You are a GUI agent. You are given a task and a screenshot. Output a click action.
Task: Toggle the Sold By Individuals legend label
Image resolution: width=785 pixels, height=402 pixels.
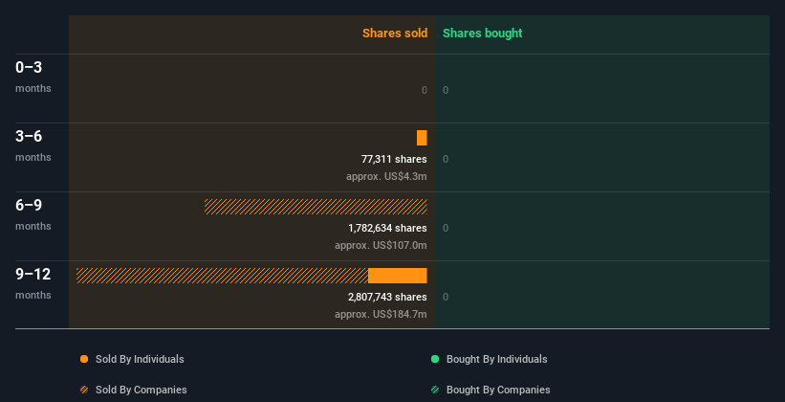(140, 359)
